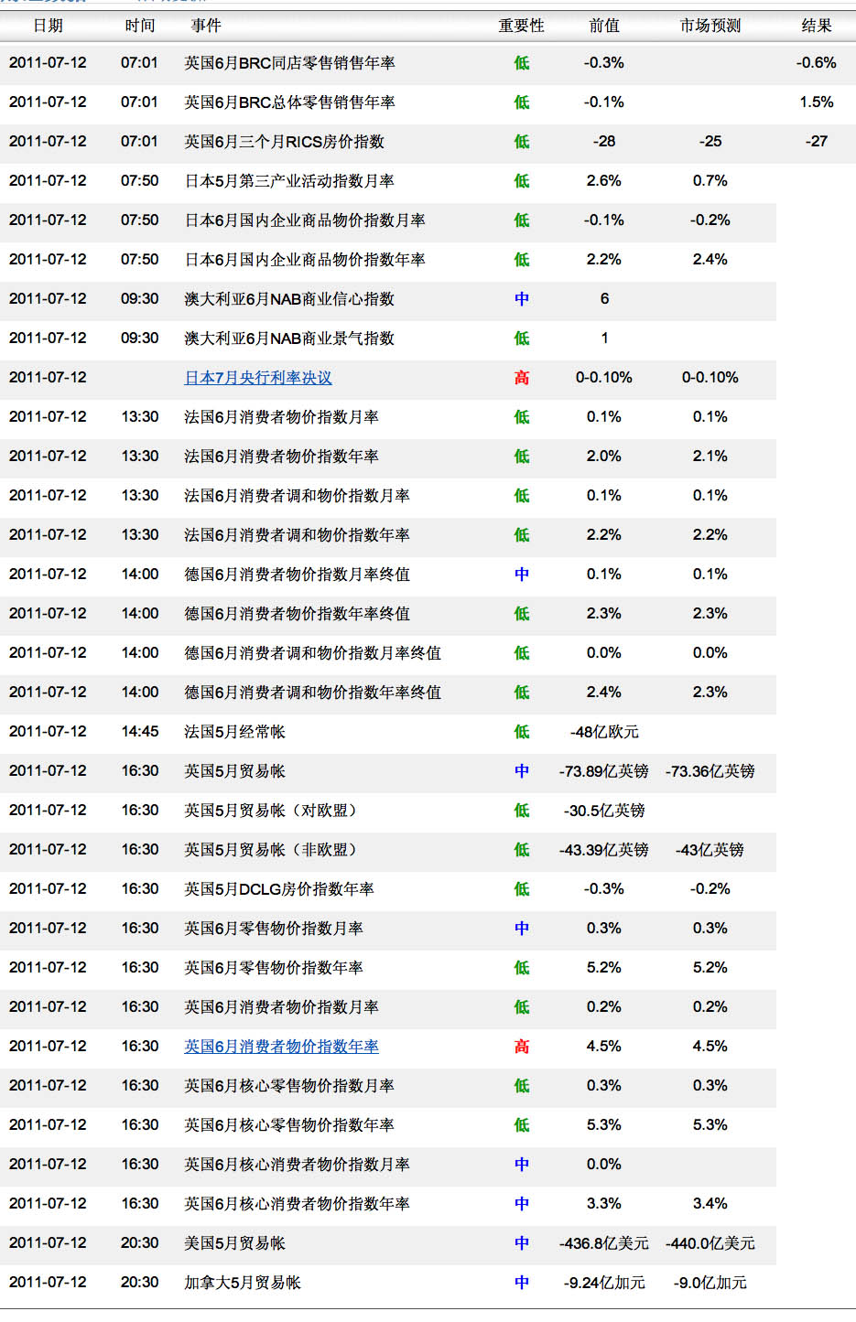Select 英国5月贸易帐 event text
The height and width of the screenshot is (1322, 856).
tap(234, 771)
